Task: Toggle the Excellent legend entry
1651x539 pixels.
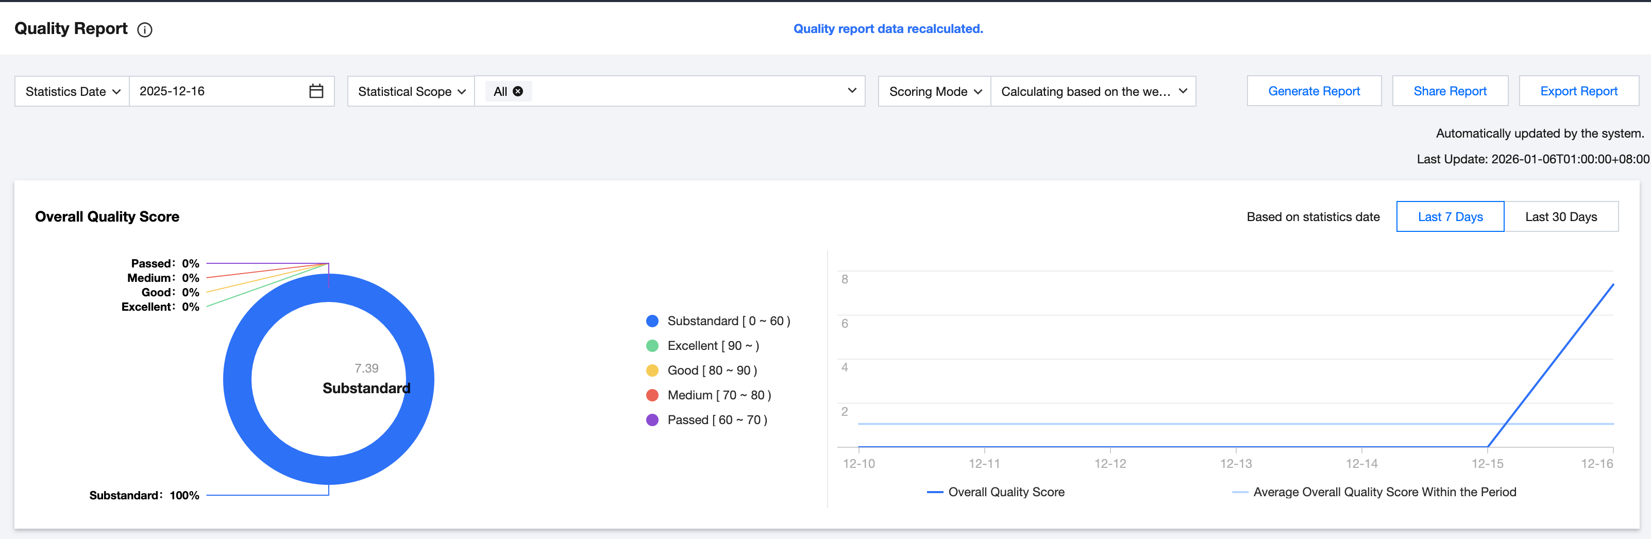Action: tap(712, 345)
